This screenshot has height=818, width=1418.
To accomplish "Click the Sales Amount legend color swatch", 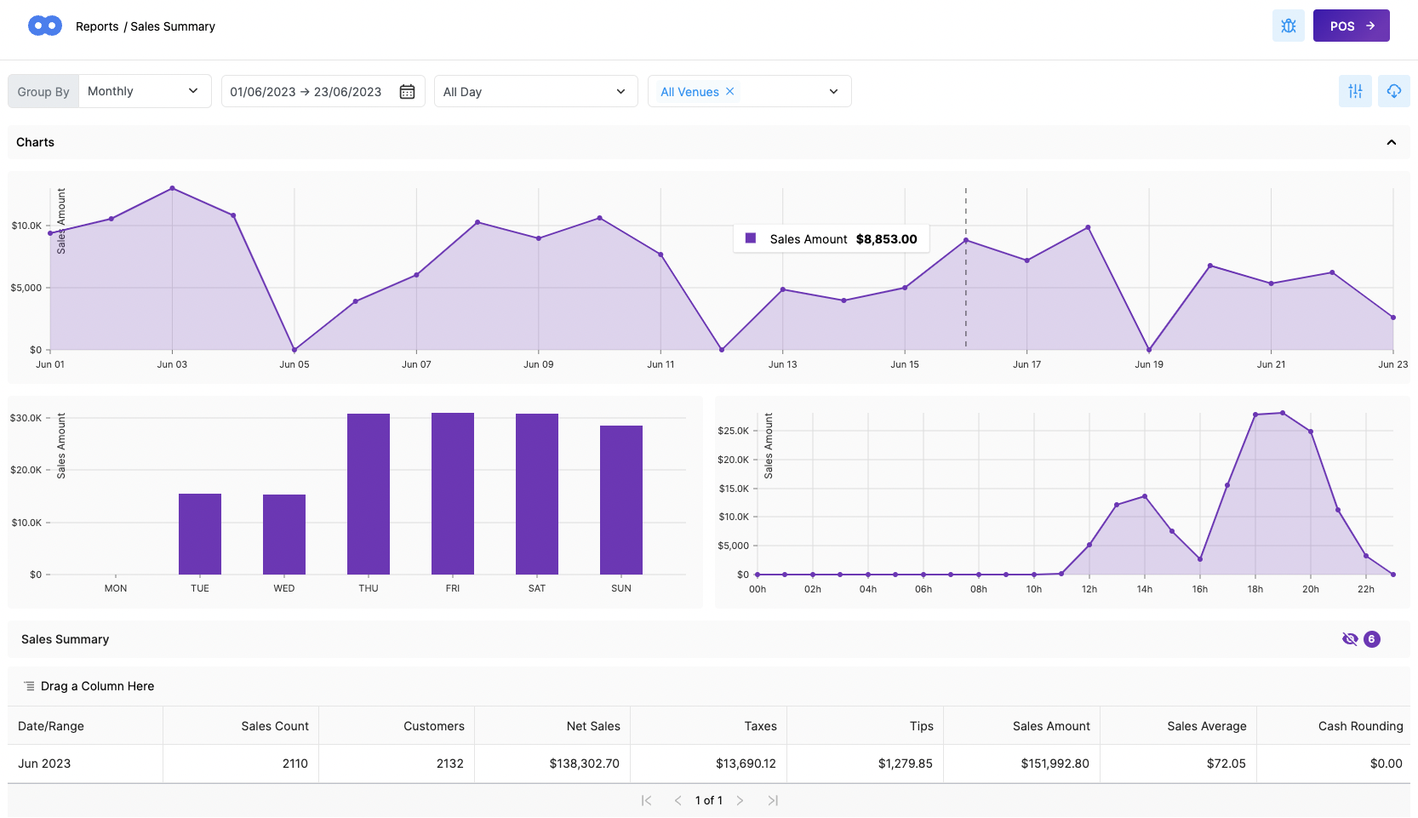I will click(751, 238).
